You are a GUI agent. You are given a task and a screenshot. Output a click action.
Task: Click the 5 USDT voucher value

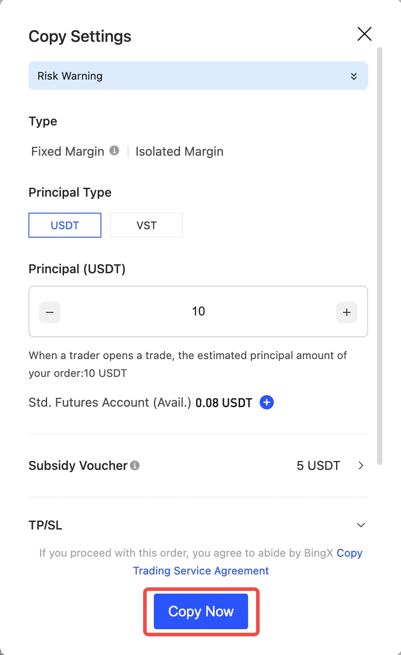[318, 466]
